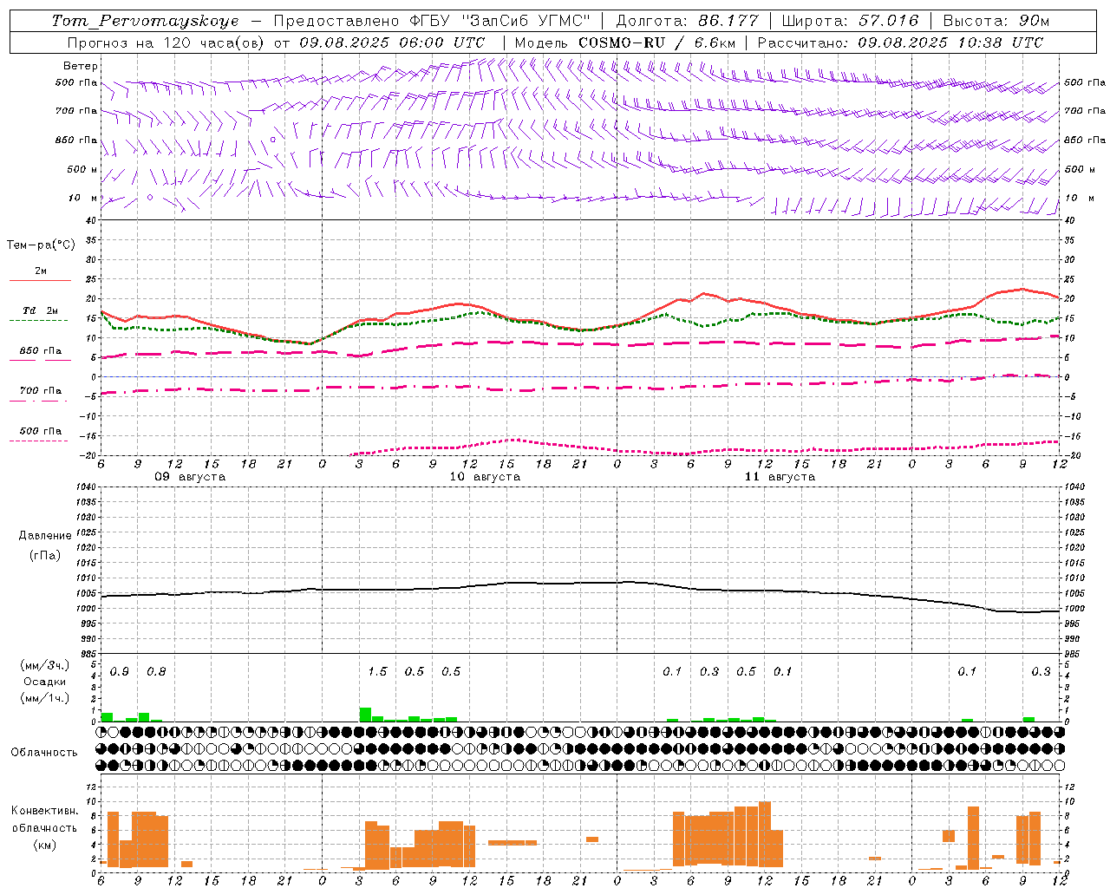This screenshot has width=1110, height=888.
Task: Click the dashed line sample under Td 2м
Action: click(38, 320)
